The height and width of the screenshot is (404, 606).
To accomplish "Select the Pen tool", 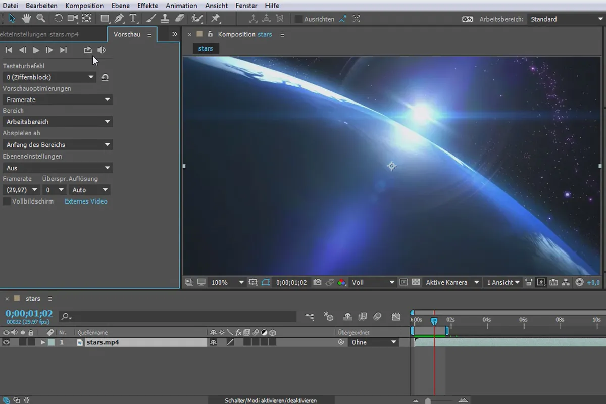I will pos(119,19).
